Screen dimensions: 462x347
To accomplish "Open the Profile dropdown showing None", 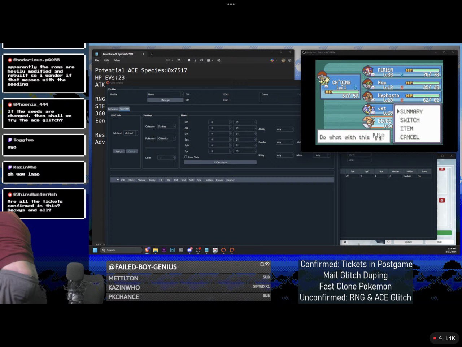I will click(165, 94).
